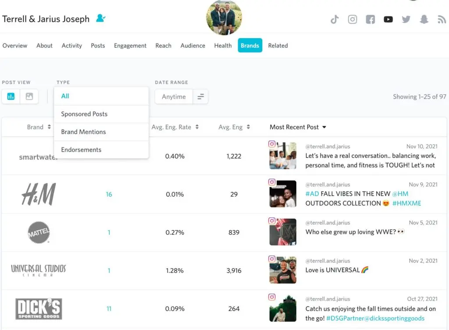Click the verified user icon beside name
449x330 pixels.
100,18
